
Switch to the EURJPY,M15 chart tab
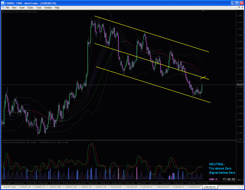pyautogui.click(x=71, y=187)
